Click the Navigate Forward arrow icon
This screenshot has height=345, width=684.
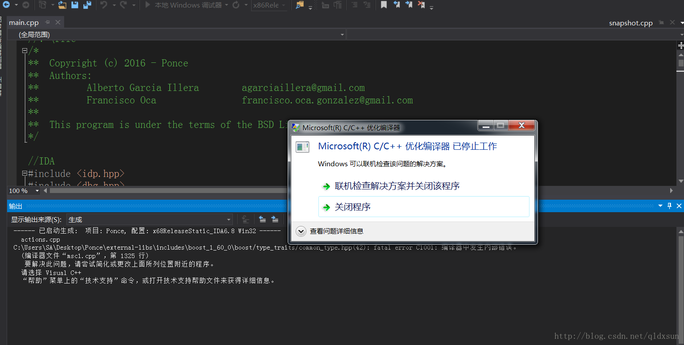pos(26,5)
